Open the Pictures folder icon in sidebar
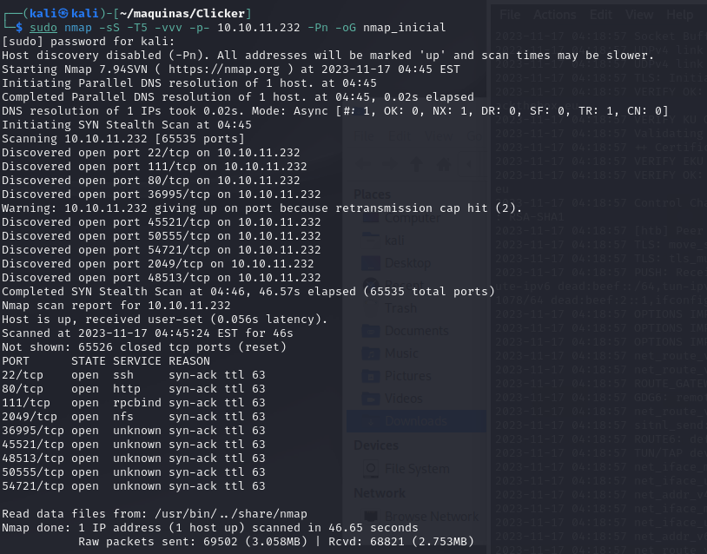Image resolution: width=707 pixels, height=554 pixels. tap(372, 376)
